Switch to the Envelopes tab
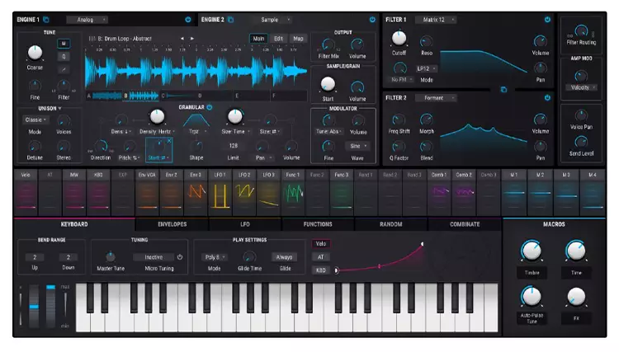The width and height of the screenshot is (619, 352). click(172, 224)
